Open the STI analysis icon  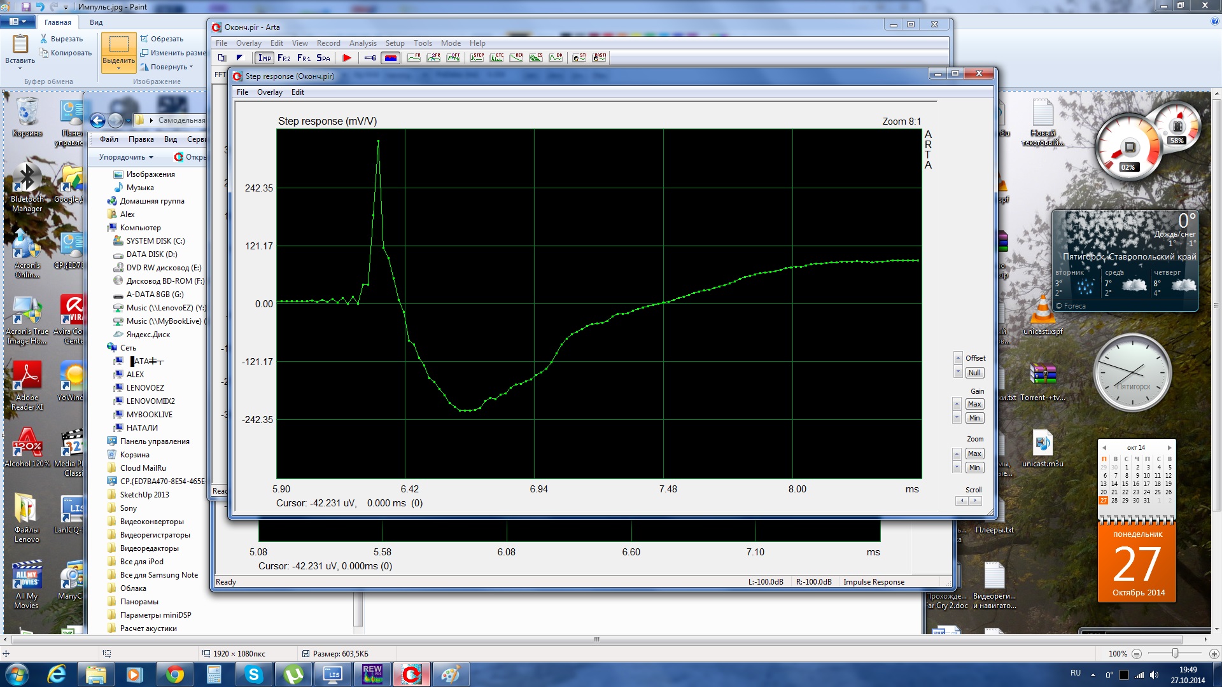click(579, 58)
